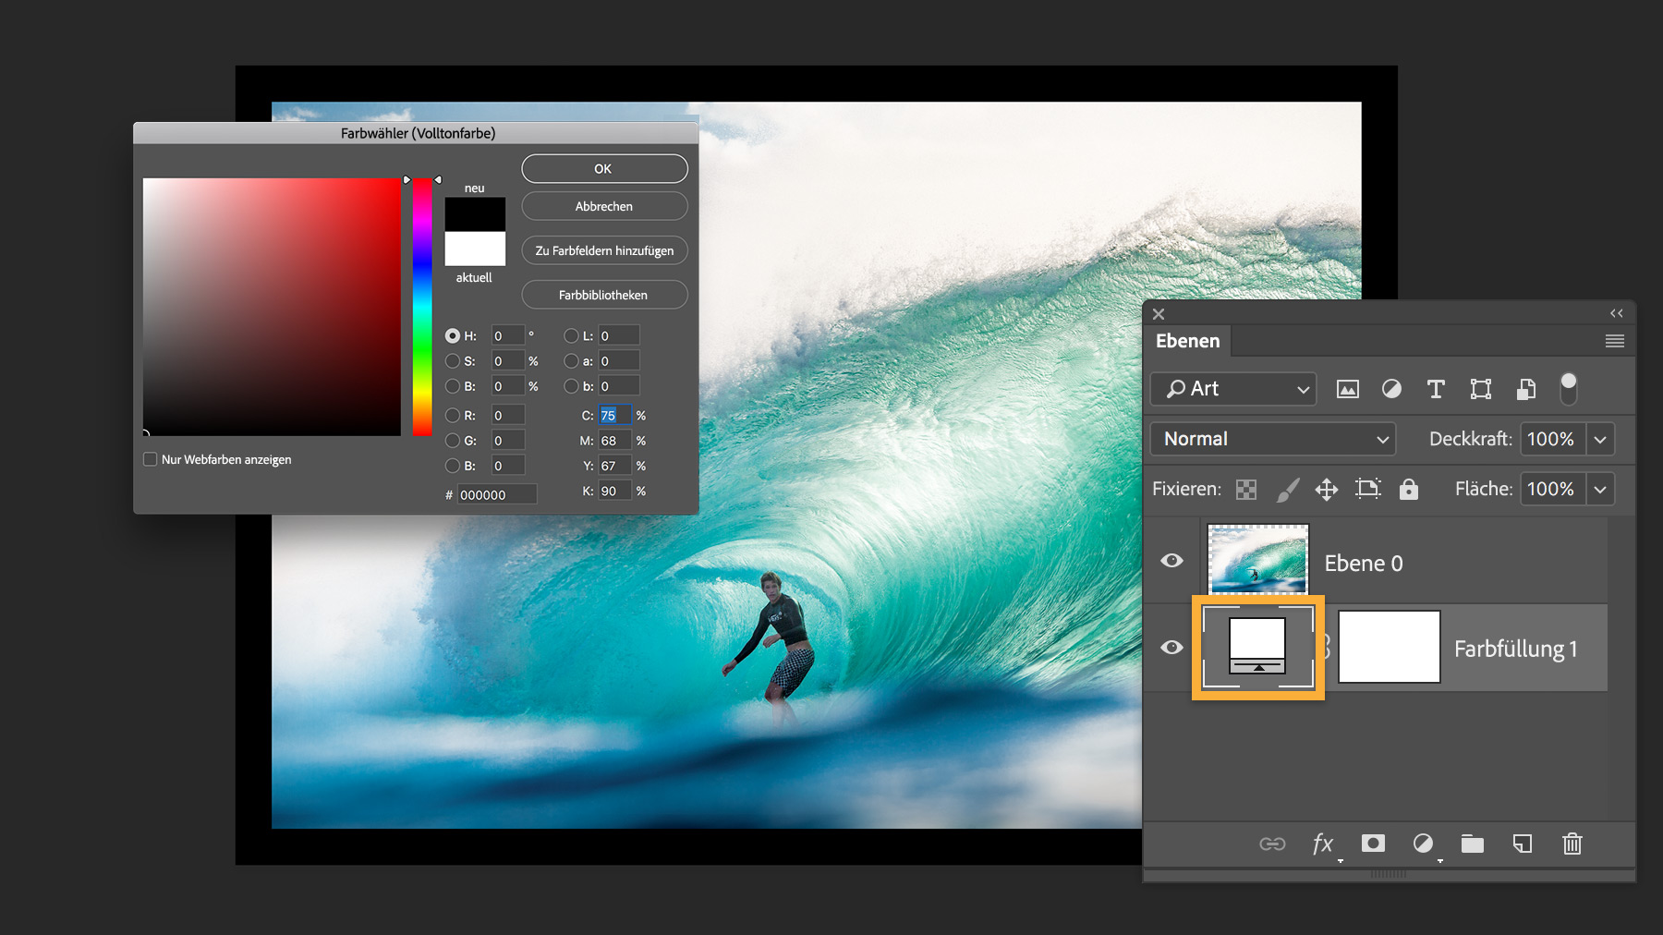Create a new adjustment layer
The width and height of the screenshot is (1663, 935).
click(1424, 844)
